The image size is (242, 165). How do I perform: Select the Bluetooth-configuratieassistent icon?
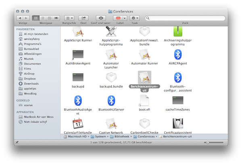coord(178,78)
